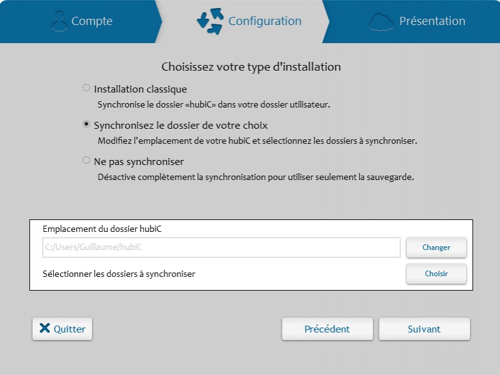Exit setup with the Quitter button
Screen dimensions: 500x375
tap(62, 329)
